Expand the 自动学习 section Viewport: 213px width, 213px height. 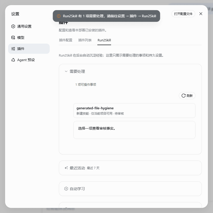(x=130, y=189)
